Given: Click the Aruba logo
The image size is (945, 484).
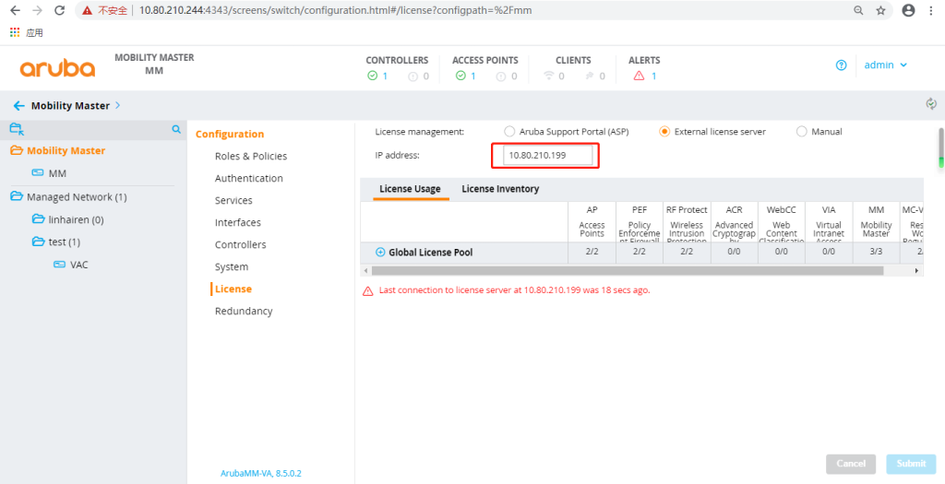Looking at the screenshot, I should tap(57, 68).
